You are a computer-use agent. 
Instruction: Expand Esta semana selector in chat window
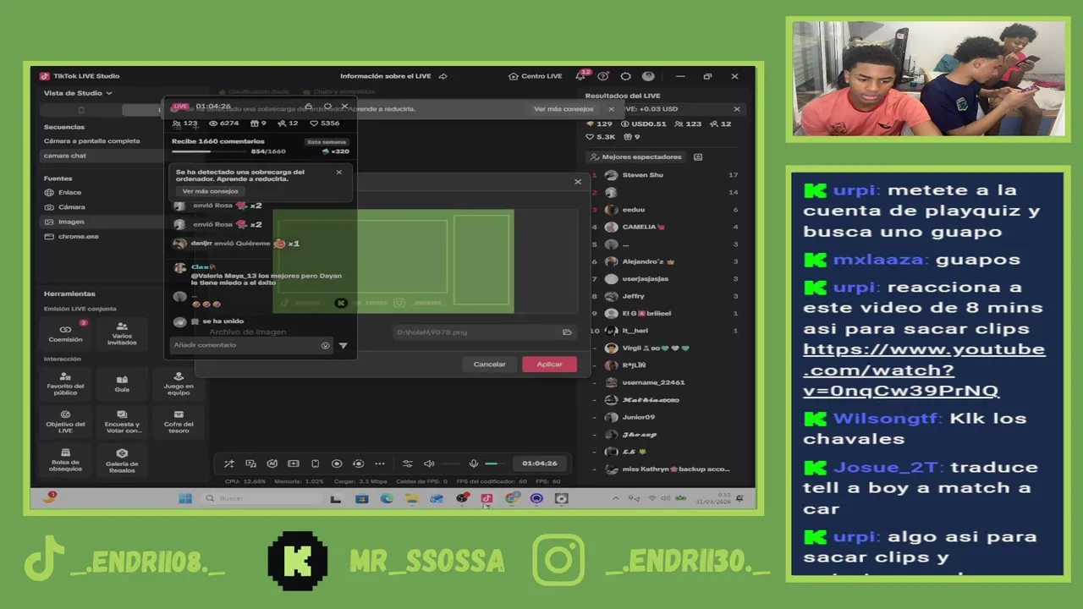327,142
